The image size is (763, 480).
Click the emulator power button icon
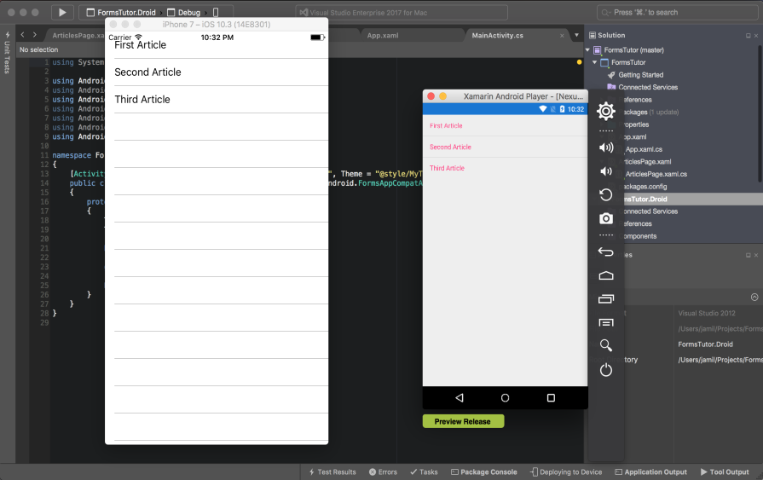[606, 370]
